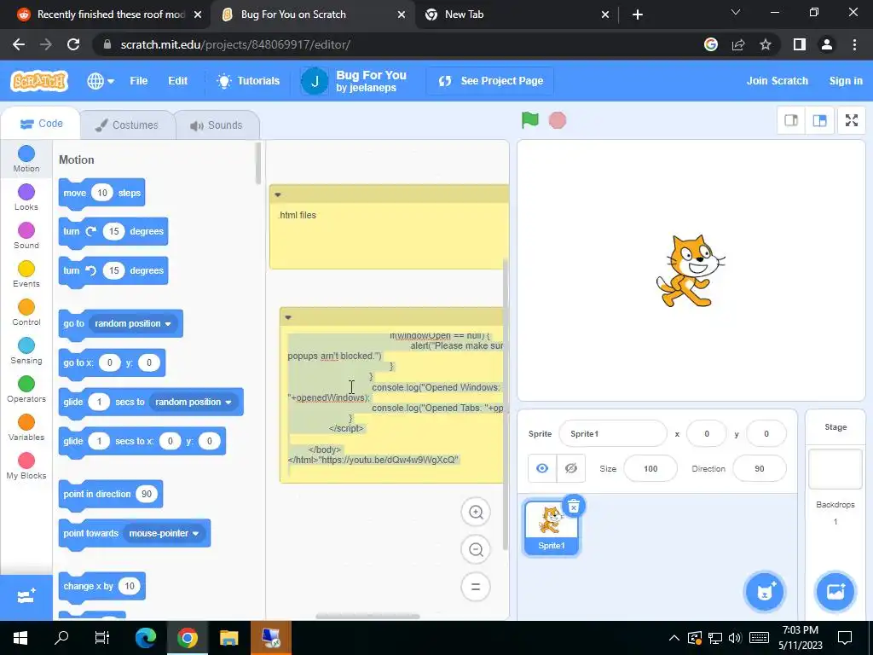The height and width of the screenshot is (655, 873).
Task: Bookmark this page with star icon
Action: (x=766, y=44)
